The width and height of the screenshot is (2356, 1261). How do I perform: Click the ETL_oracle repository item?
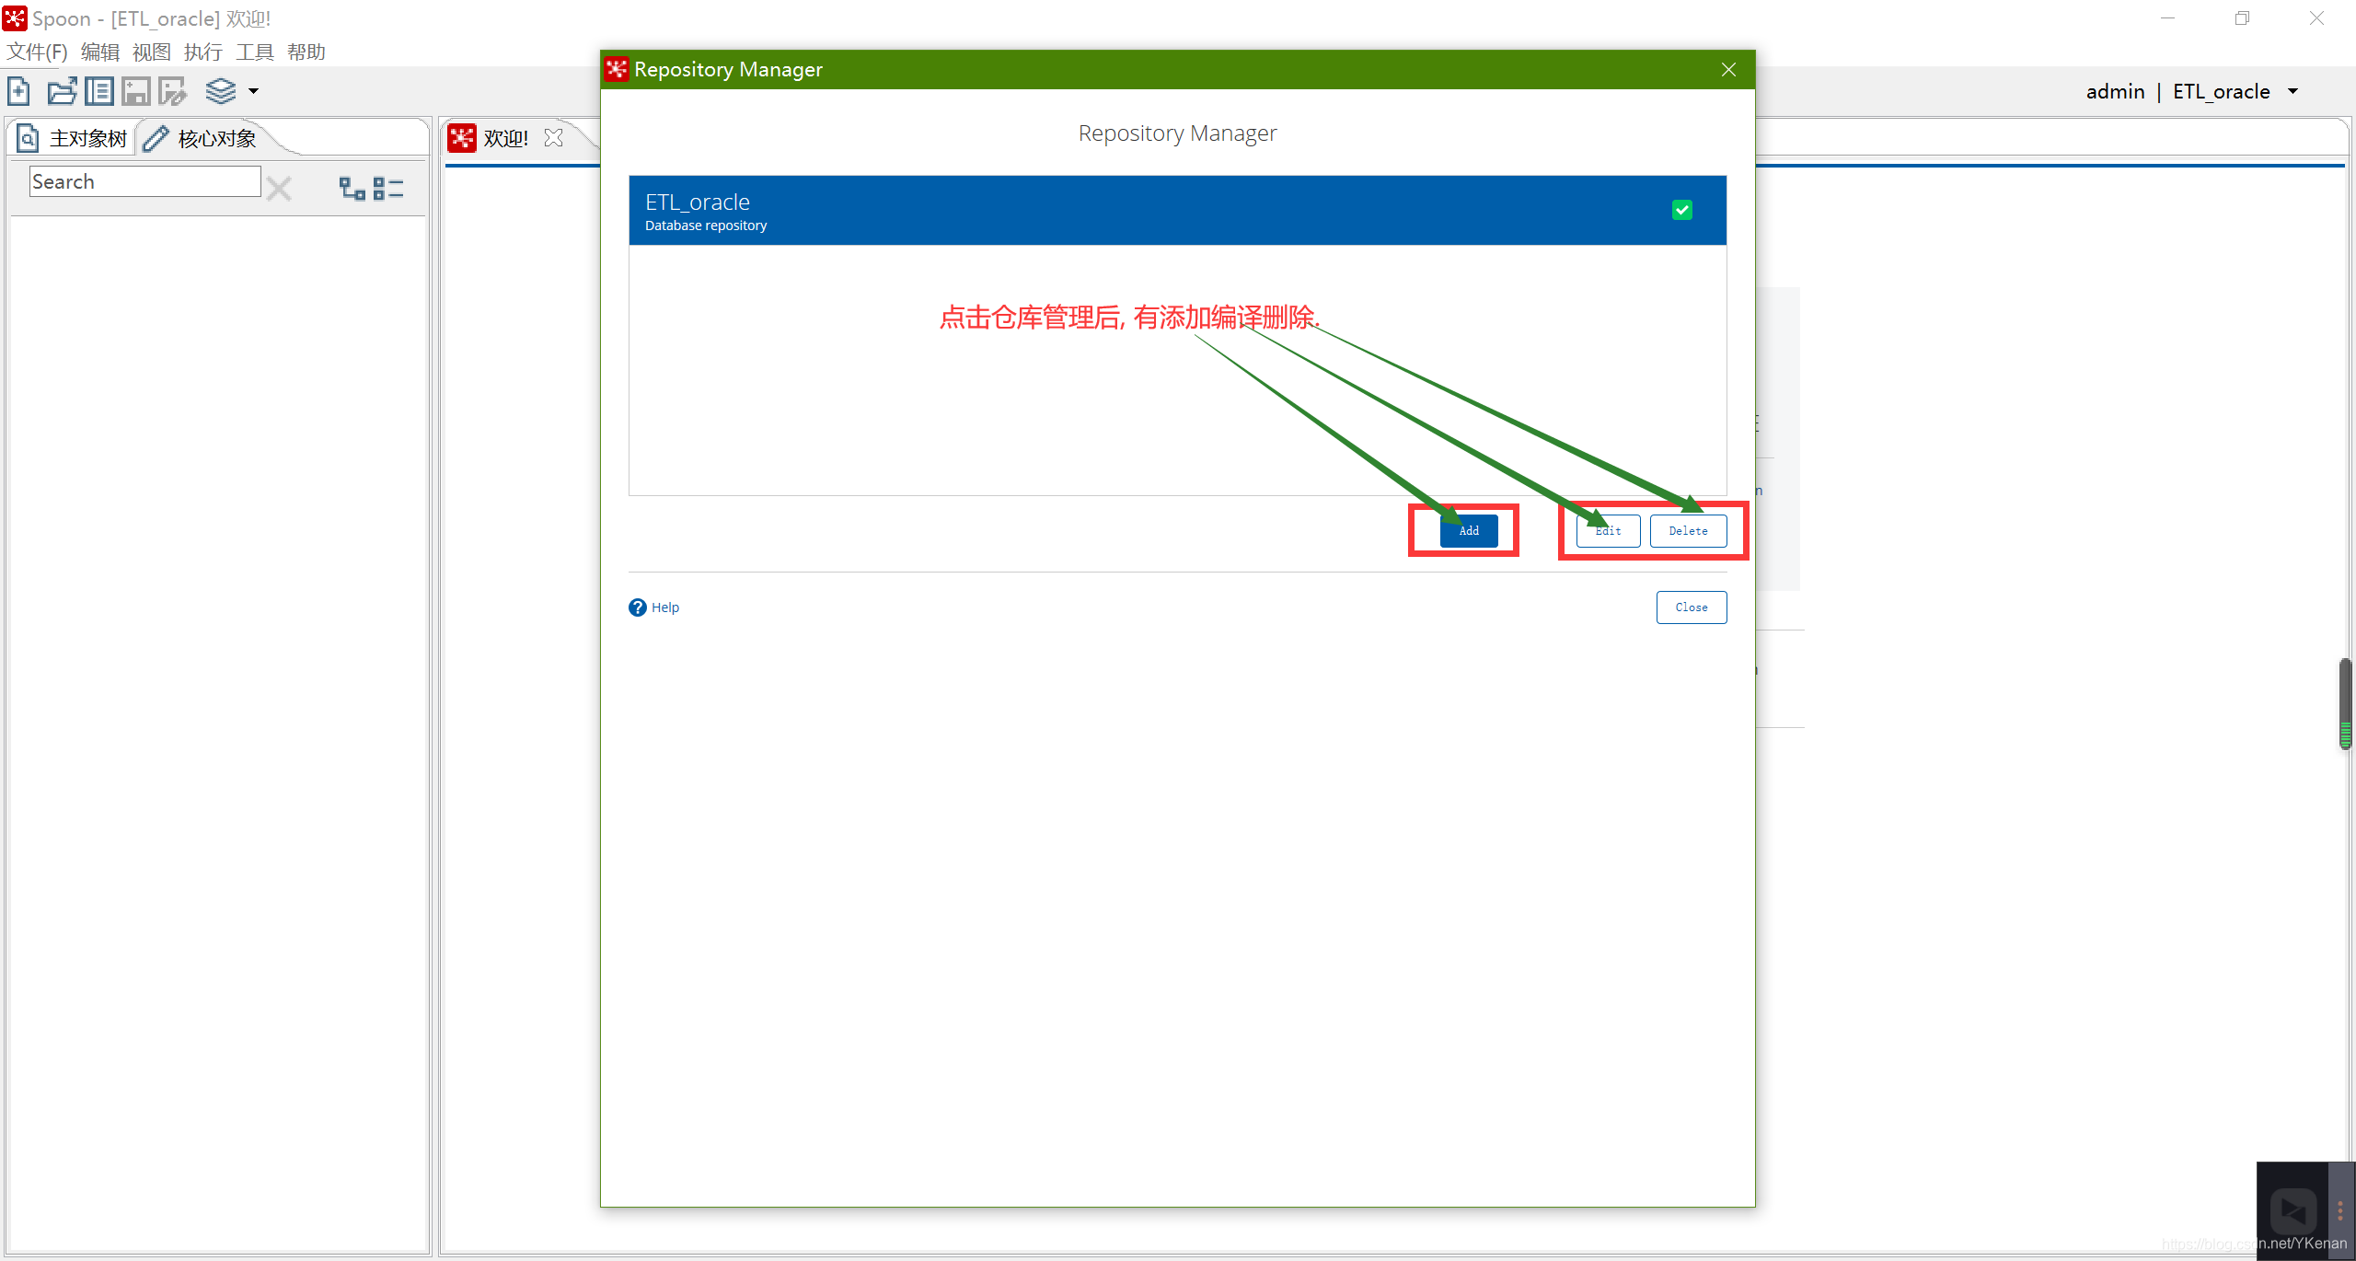coord(1178,211)
